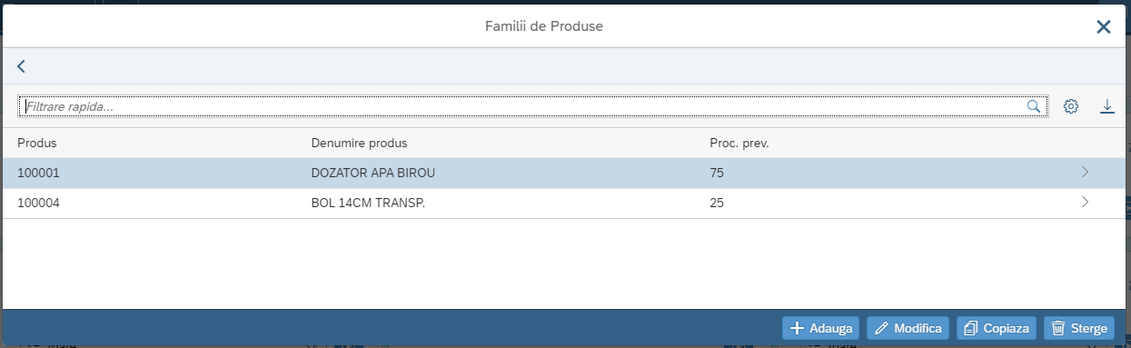This screenshot has width=1131, height=348.
Task: Click the Proc. prev. column header
Action: coord(739,144)
